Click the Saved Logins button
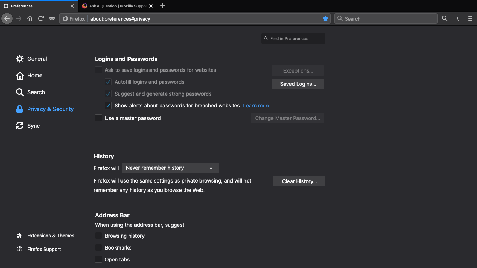This screenshot has width=477, height=268. point(298,84)
